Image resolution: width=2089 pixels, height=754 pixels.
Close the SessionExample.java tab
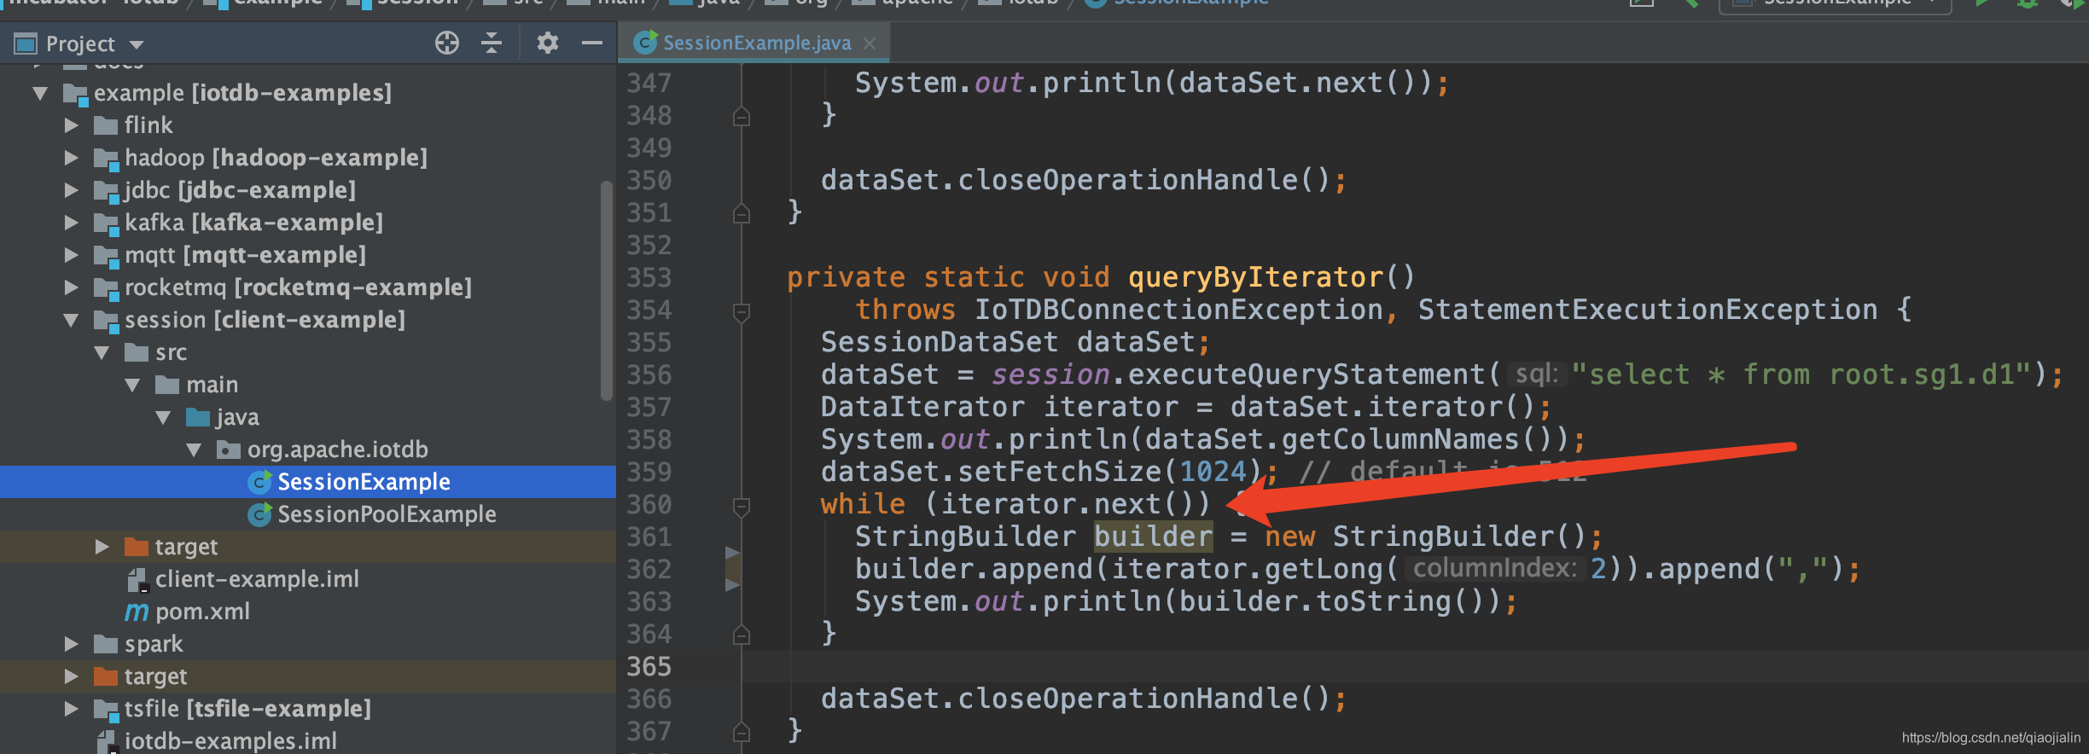click(x=870, y=43)
